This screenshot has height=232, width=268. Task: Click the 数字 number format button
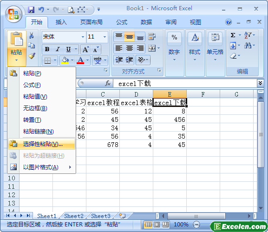point(174,53)
